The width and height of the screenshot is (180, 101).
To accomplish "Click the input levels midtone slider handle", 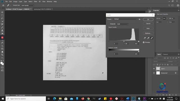I will pyautogui.click(x=124, y=41).
